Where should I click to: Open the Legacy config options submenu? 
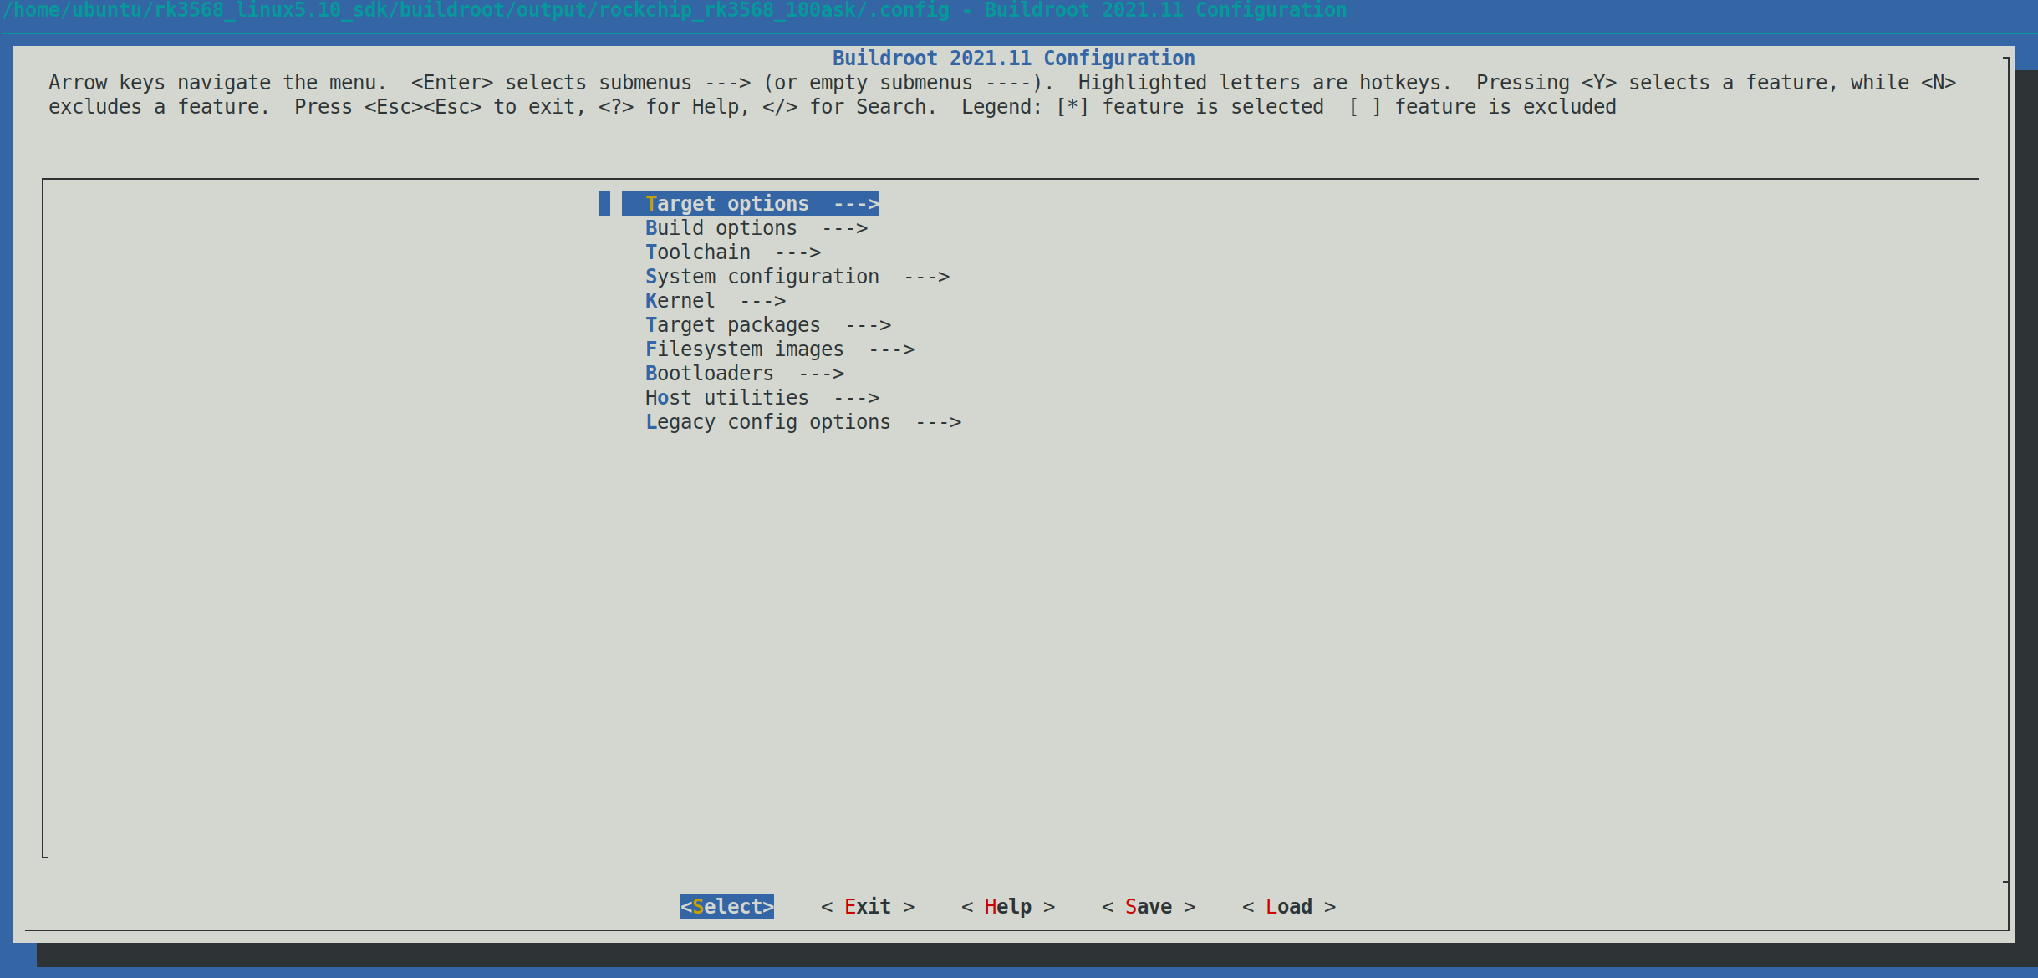tap(767, 421)
